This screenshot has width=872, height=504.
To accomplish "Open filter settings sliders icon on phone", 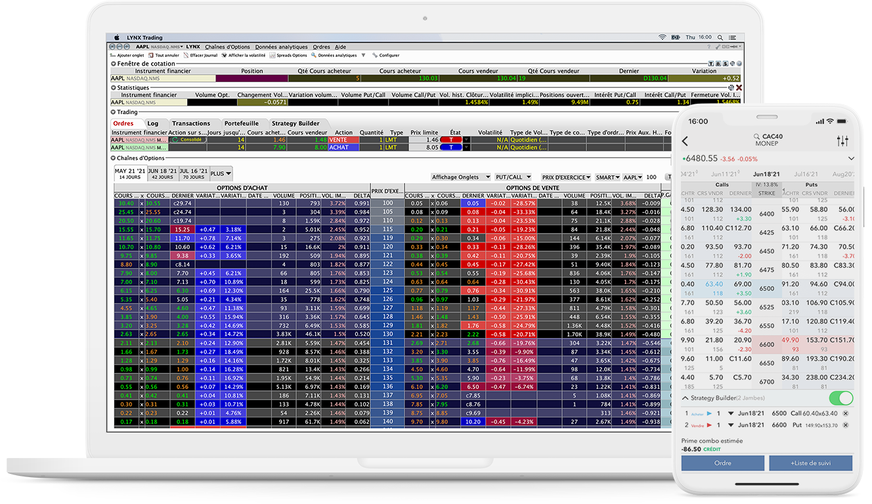I will [843, 141].
